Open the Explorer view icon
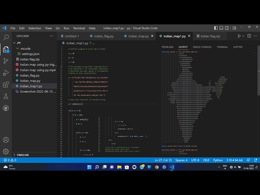 coord(6,49)
